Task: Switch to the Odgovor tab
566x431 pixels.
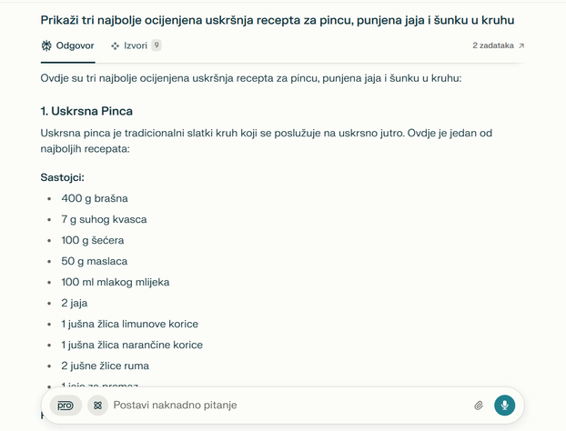Action: 67,45
